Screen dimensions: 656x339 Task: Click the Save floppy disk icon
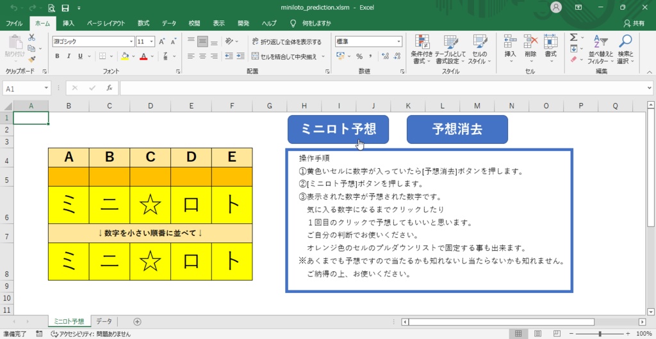(x=65, y=8)
